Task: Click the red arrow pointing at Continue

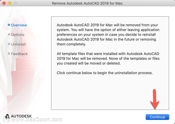Action: [x=155, y=99]
